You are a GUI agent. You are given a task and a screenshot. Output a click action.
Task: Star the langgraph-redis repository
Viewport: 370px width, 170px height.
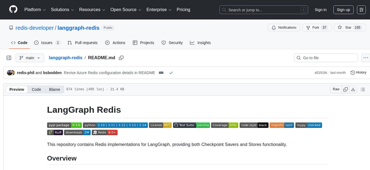point(350,27)
